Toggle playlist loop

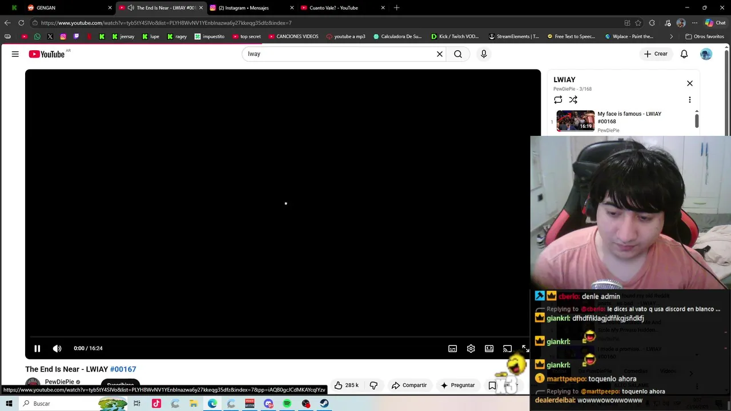pyautogui.click(x=558, y=99)
